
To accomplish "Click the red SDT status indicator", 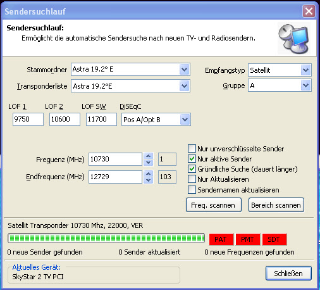I will (274, 239).
